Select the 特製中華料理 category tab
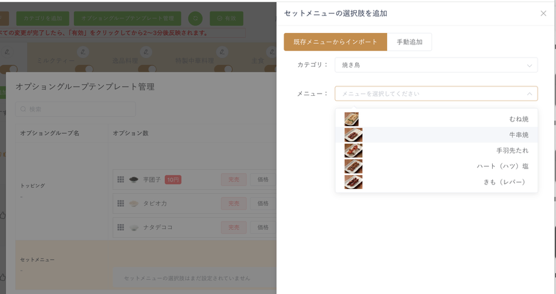556x294 pixels. point(195,61)
